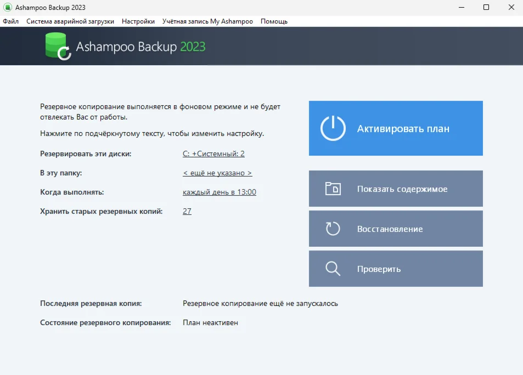Minimize the Ashampoo Backup window
Viewport: 523px width, 375px height.
click(x=460, y=8)
